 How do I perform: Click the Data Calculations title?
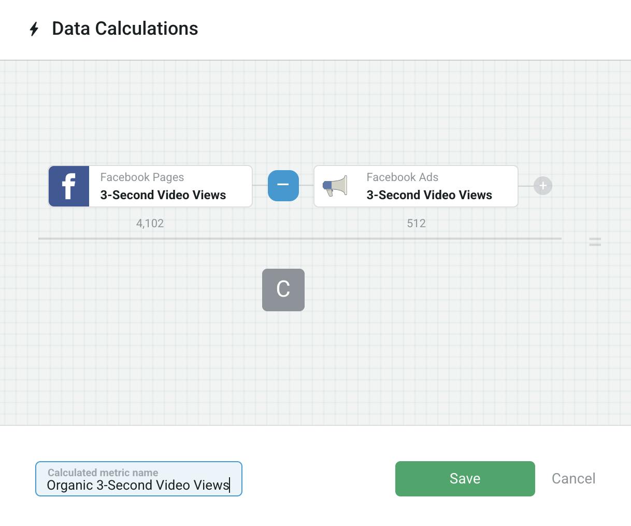tap(125, 29)
